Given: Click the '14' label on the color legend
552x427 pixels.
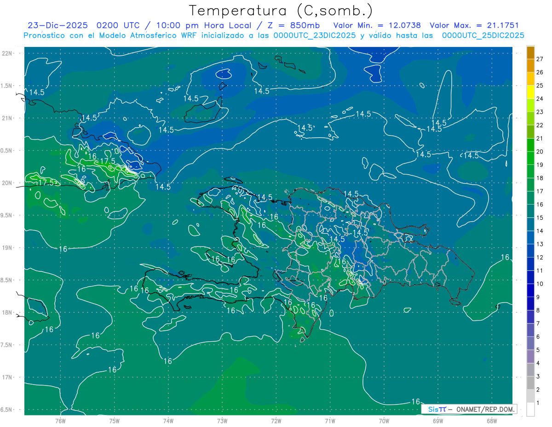Looking at the screenshot, I should (x=540, y=231).
